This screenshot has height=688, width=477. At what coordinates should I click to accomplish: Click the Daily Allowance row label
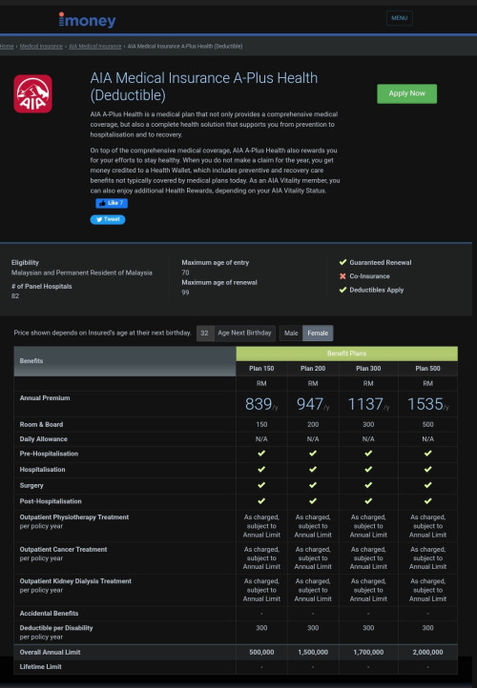point(44,438)
